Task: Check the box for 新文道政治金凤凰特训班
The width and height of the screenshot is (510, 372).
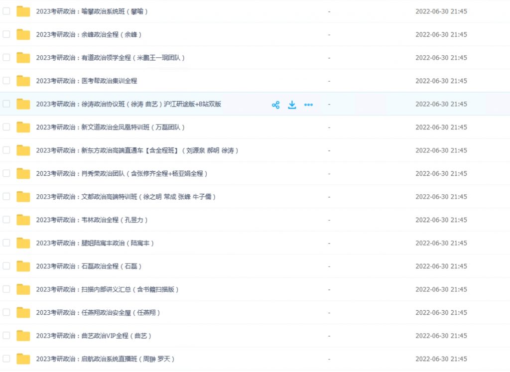Action: (6, 127)
